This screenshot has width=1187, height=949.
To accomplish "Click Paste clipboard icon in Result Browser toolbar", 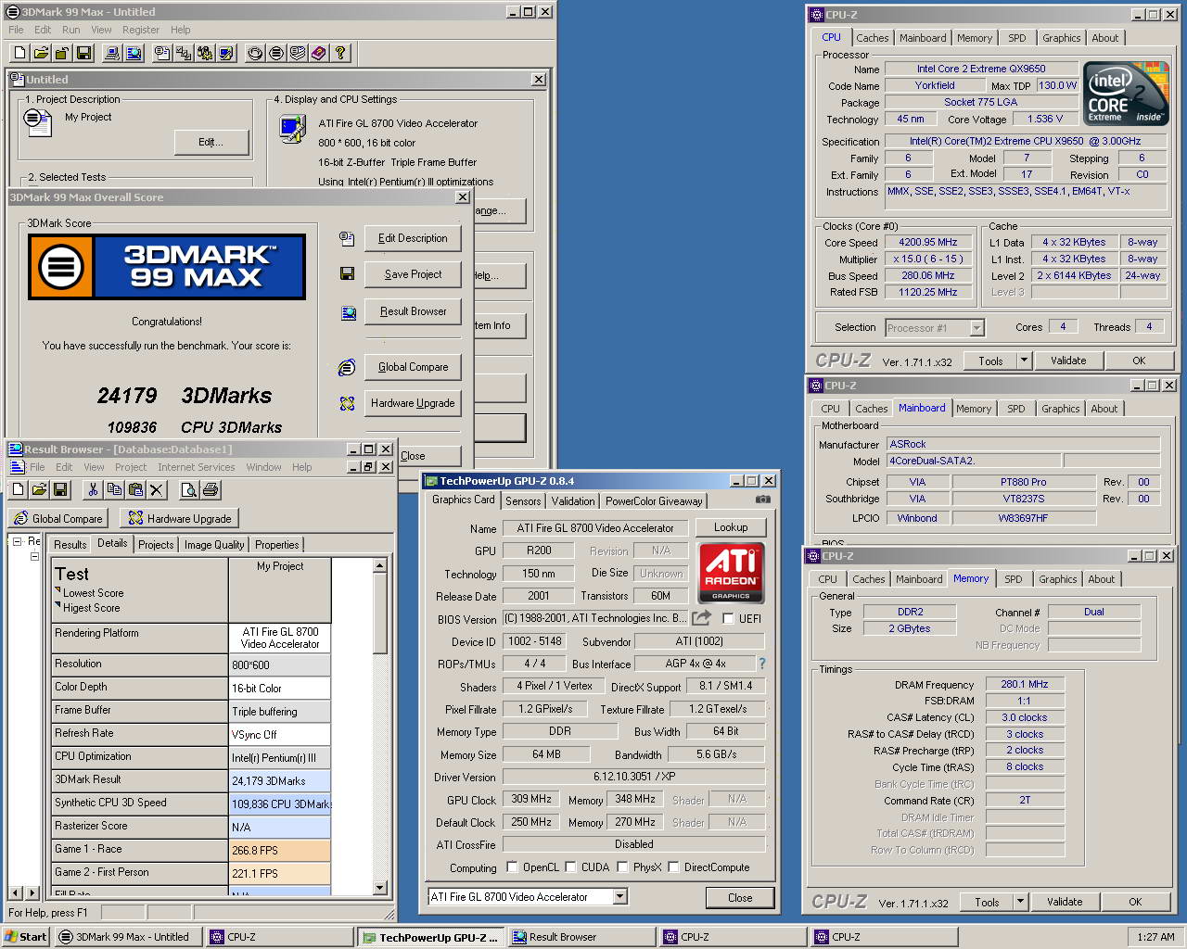I will pyautogui.click(x=135, y=489).
